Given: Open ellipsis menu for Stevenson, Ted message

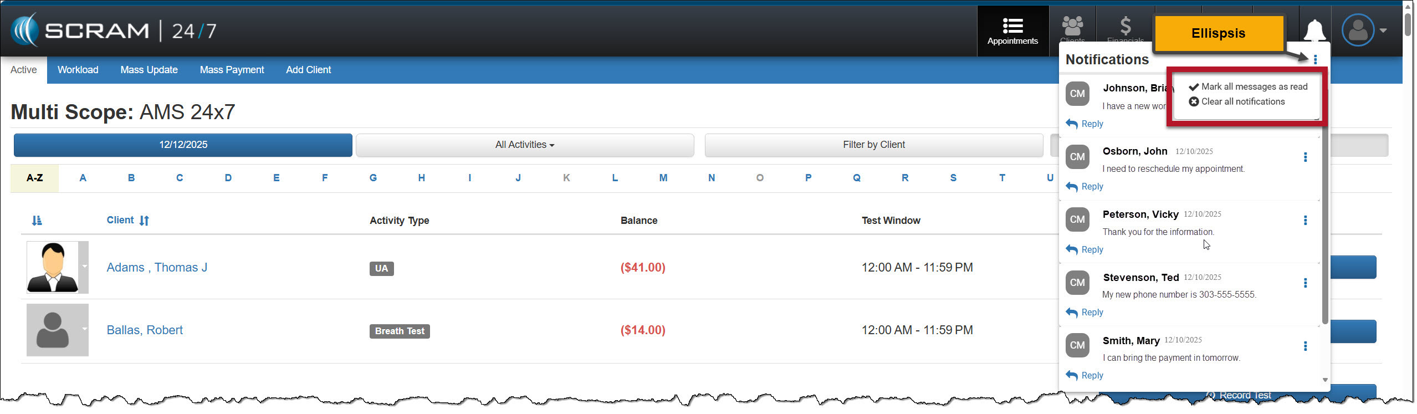Looking at the screenshot, I should tap(1305, 283).
